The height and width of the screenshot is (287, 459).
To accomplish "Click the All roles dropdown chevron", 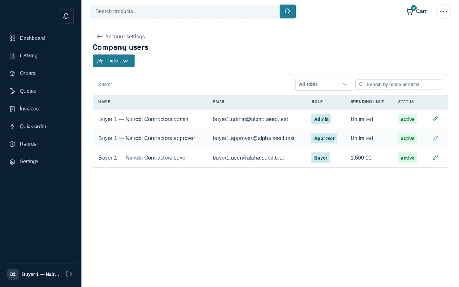I will tap(345, 84).
